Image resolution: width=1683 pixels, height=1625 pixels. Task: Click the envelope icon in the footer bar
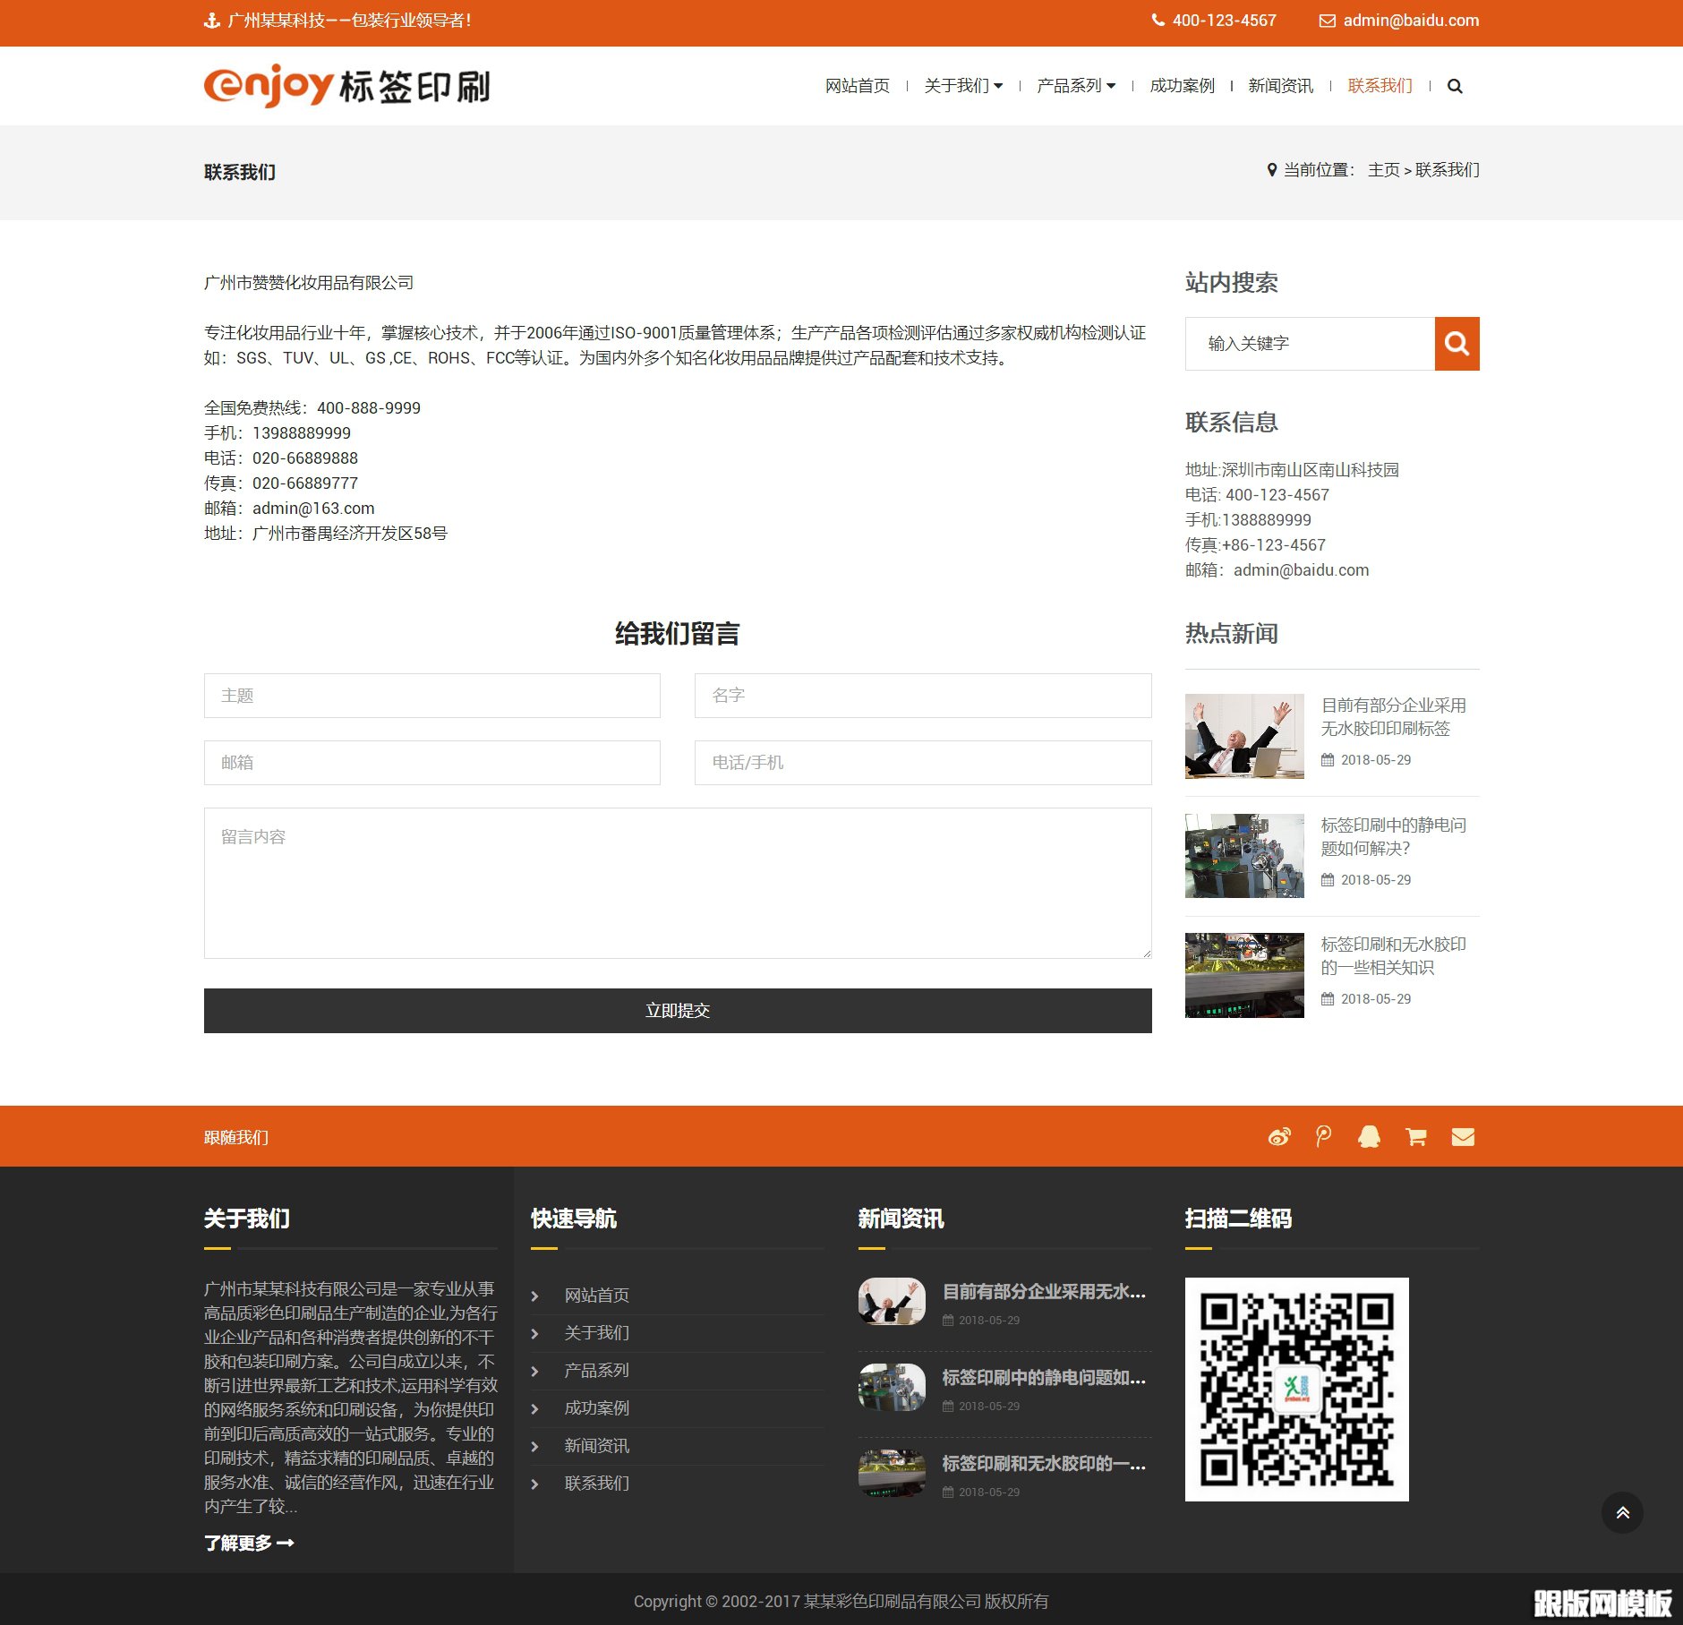(1463, 1136)
